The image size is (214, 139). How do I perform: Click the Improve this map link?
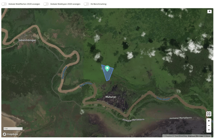(195, 136)
